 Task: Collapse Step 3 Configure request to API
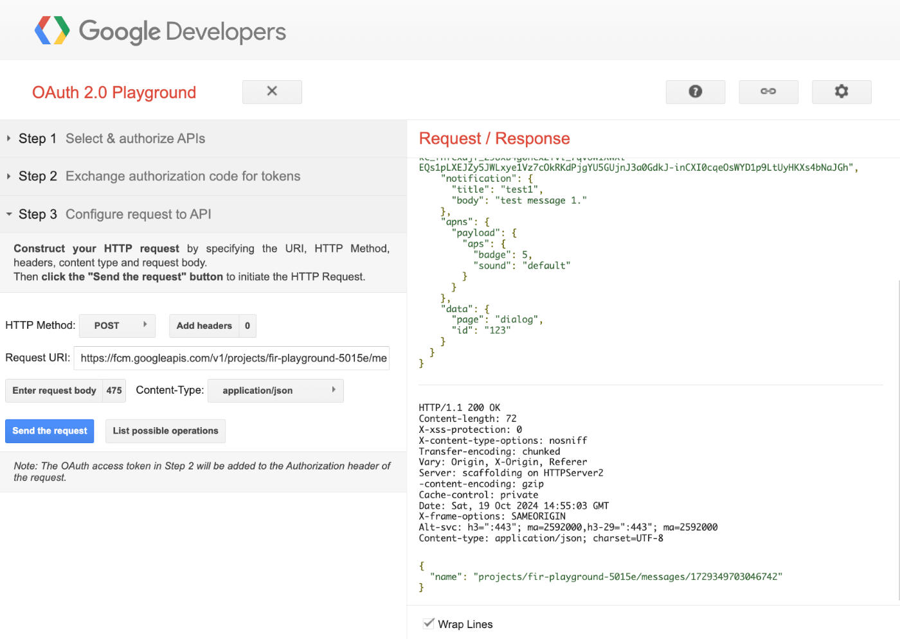203,214
